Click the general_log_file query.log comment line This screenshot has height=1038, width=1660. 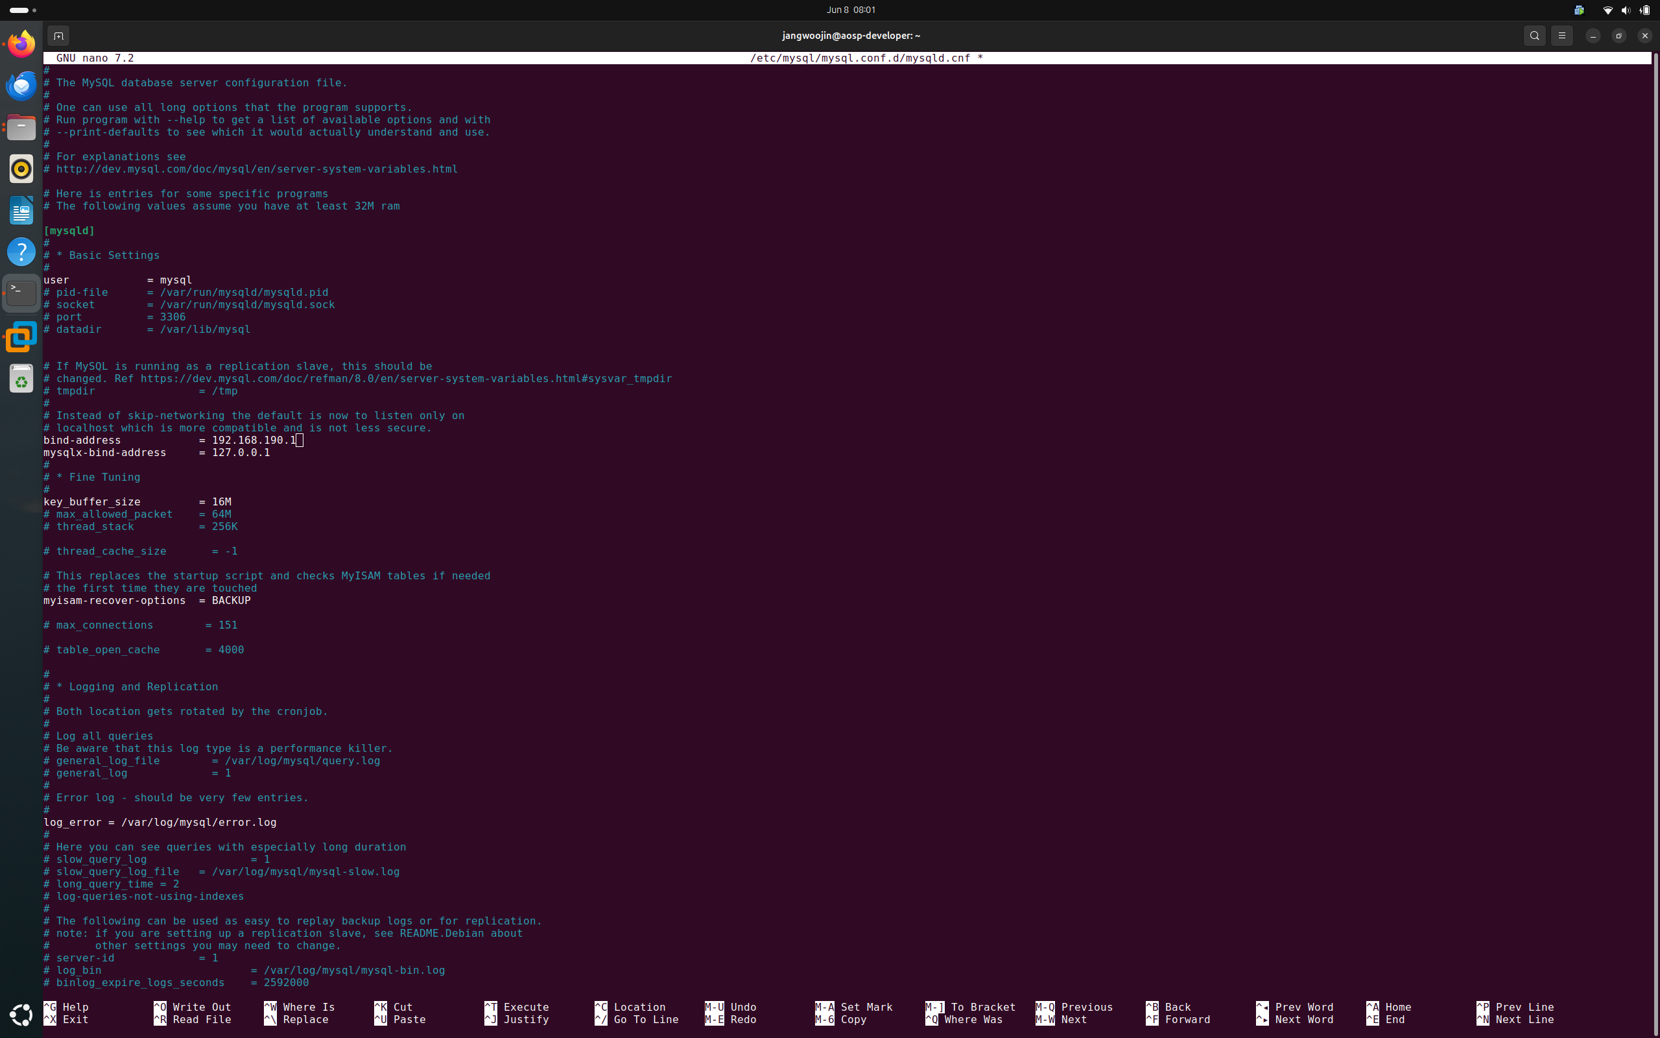(211, 760)
